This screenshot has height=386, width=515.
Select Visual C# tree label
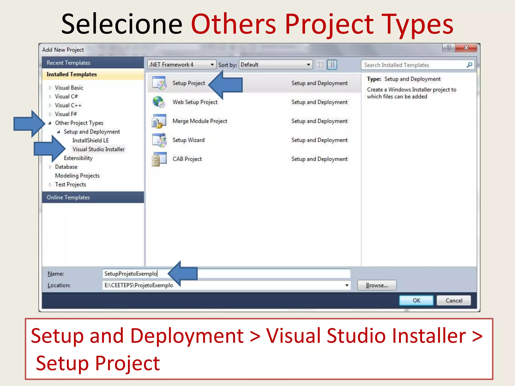(66, 96)
